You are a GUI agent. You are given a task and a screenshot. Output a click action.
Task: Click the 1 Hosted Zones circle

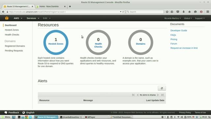coord(56,42)
